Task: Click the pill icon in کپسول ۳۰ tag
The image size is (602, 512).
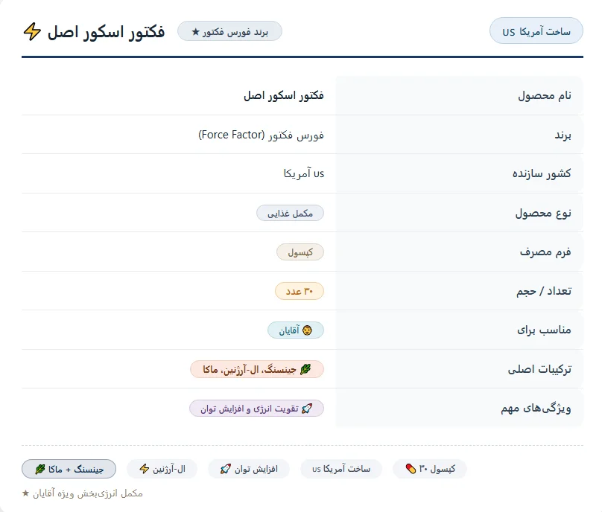Action: click(x=411, y=469)
